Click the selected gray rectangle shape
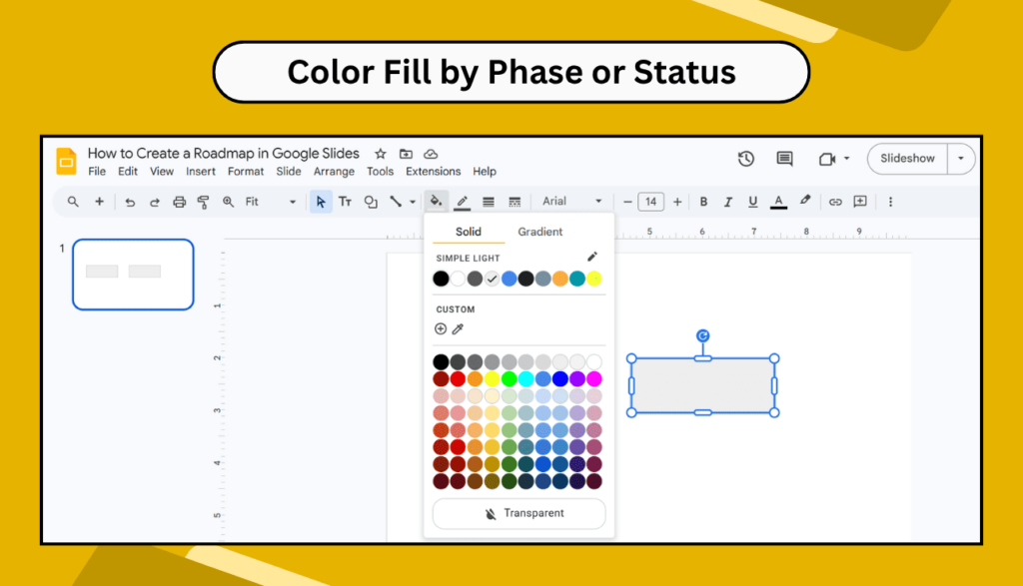Screen dimensions: 1023x586 [702, 385]
